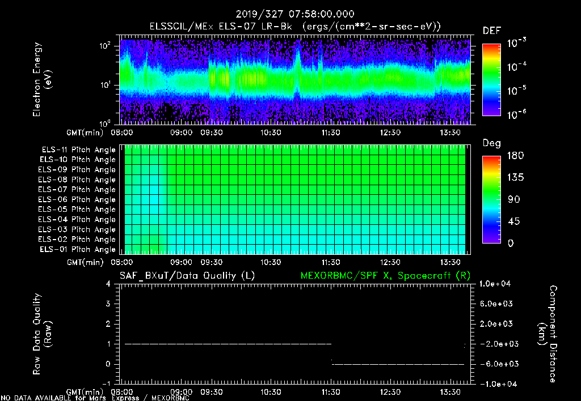Select the ELS-04 Pitch Angle row label

point(77,219)
